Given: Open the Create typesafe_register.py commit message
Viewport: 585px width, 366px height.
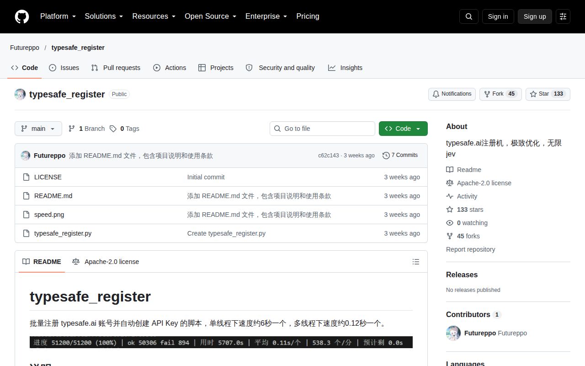Looking at the screenshot, I should pos(227,233).
